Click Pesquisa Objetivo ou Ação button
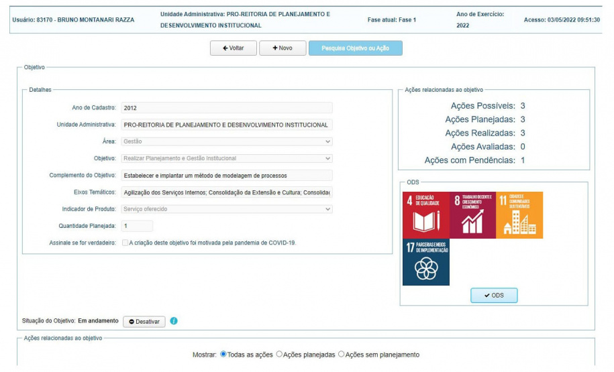 (x=355, y=48)
